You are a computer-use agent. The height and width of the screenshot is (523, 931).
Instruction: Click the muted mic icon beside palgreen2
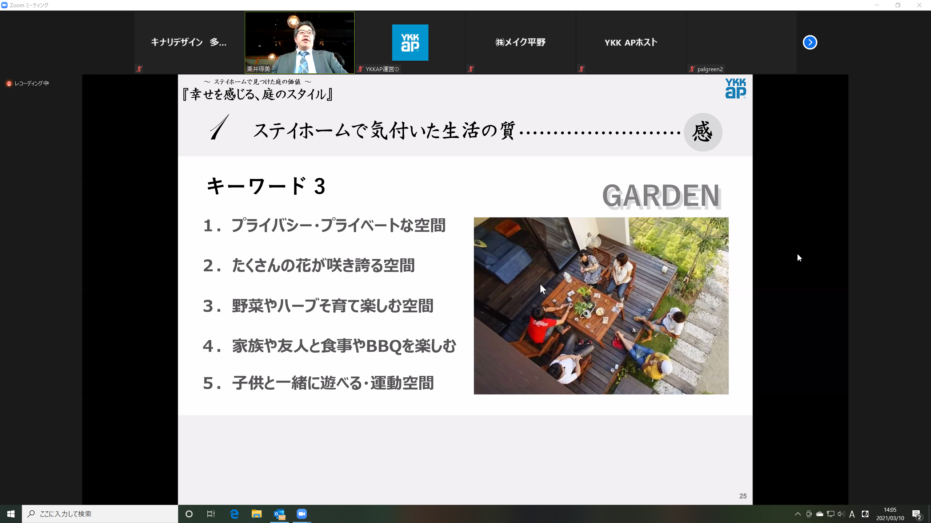692,69
